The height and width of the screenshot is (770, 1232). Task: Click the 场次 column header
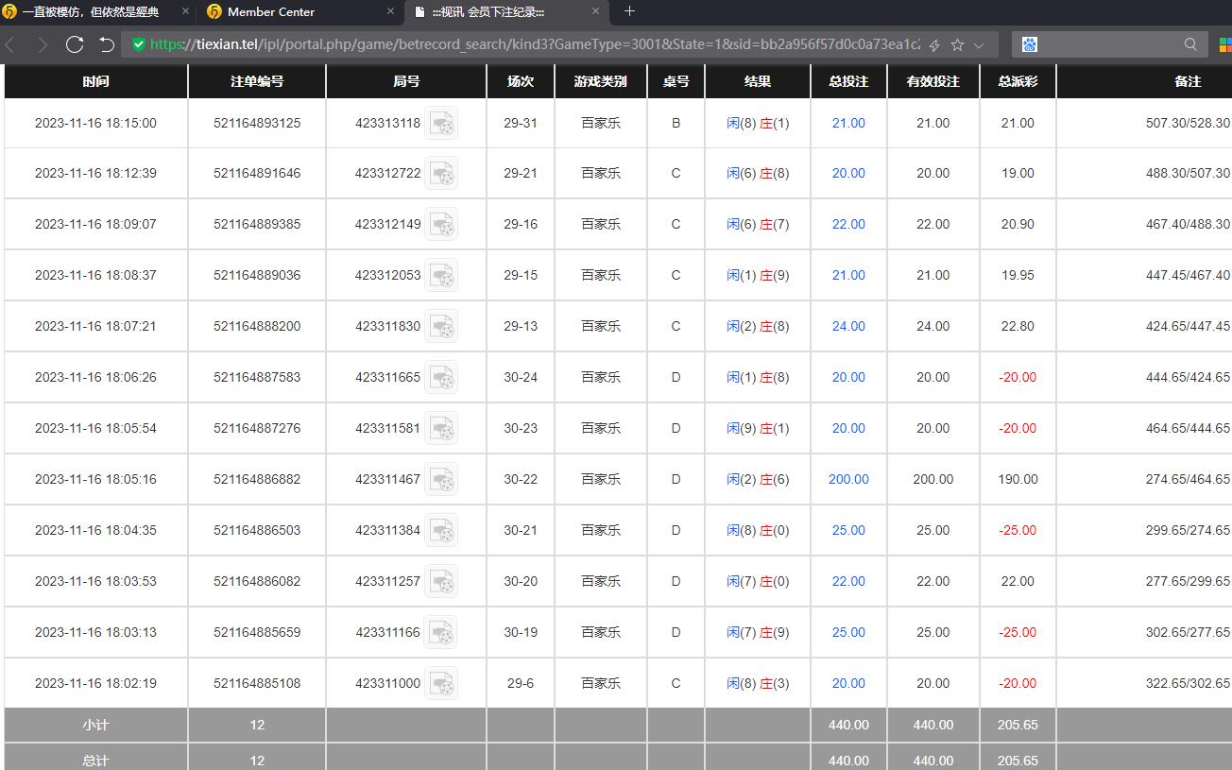tap(521, 81)
